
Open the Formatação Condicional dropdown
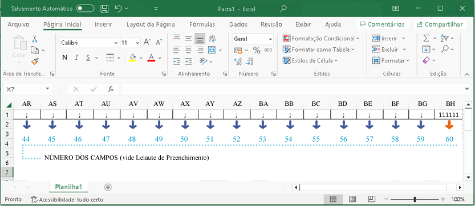pyautogui.click(x=321, y=39)
